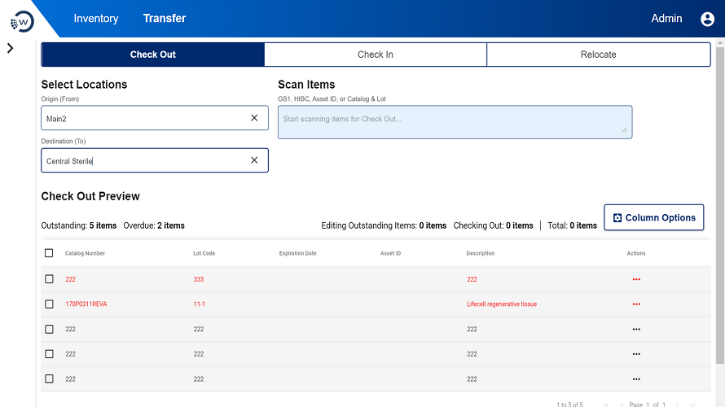Expand the left sidebar chevron
The height and width of the screenshot is (407, 725).
[x=10, y=48]
